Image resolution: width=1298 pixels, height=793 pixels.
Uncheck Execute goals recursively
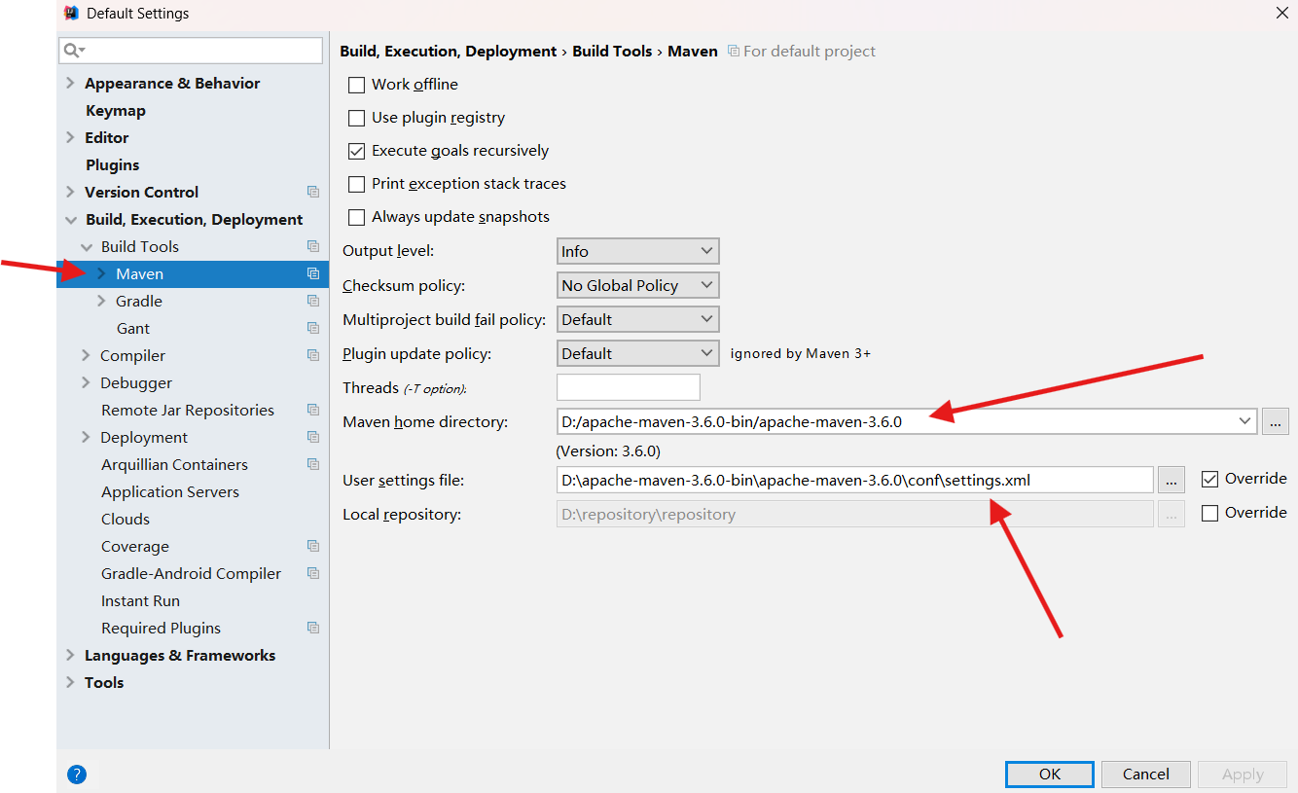click(x=357, y=151)
